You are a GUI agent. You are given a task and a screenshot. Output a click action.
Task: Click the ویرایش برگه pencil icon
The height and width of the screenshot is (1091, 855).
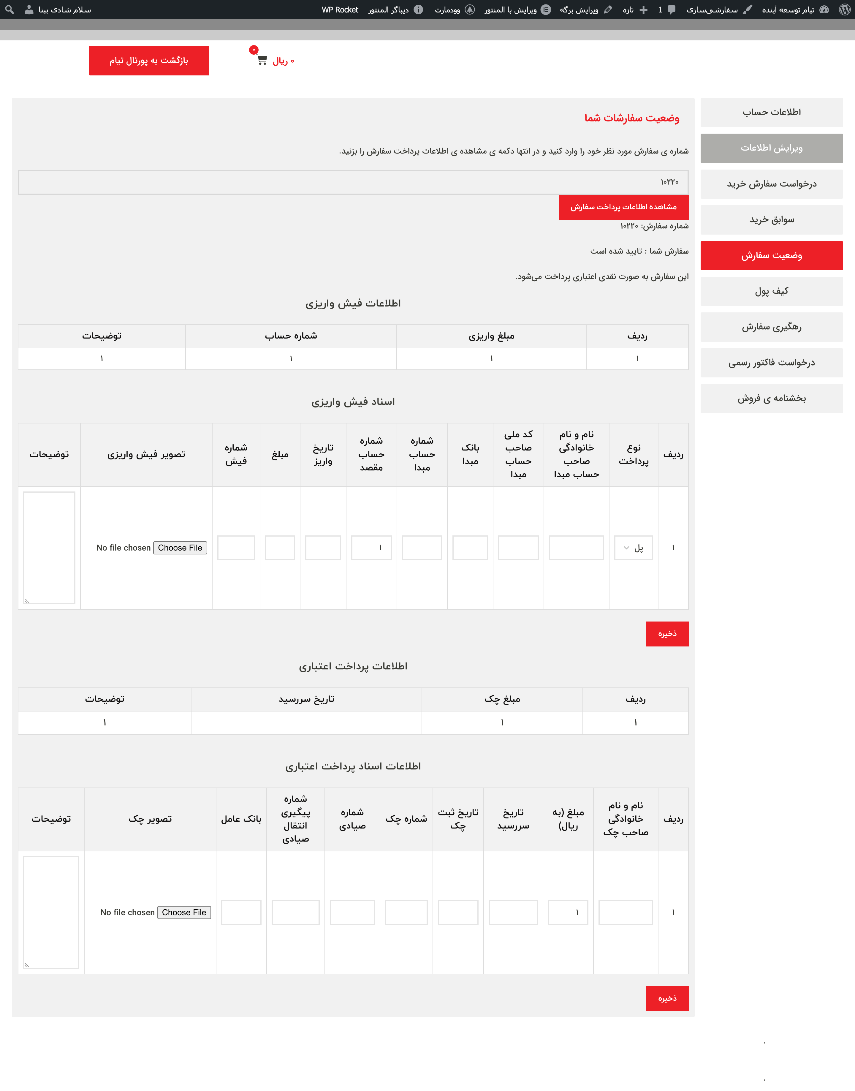click(608, 10)
